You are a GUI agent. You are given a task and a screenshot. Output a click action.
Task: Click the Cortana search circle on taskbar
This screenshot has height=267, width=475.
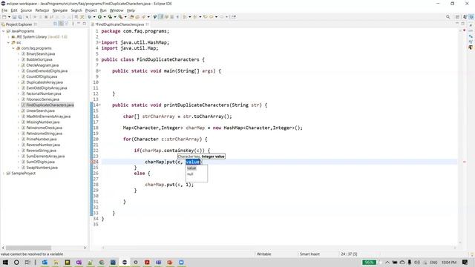[x=16, y=263]
